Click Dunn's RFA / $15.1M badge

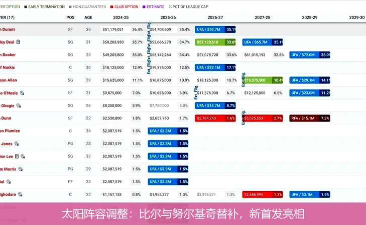coord(309,118)
